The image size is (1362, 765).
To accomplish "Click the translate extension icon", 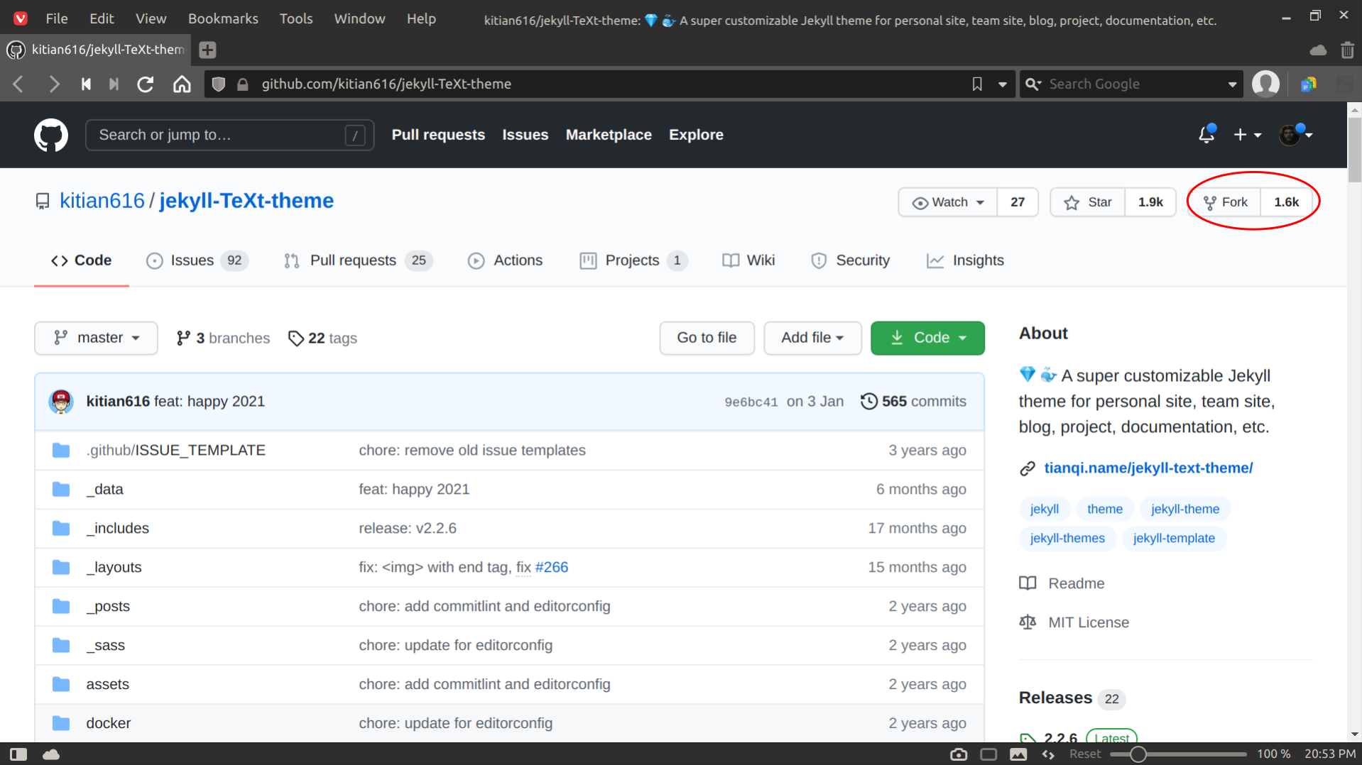I will click(1308, 84).
